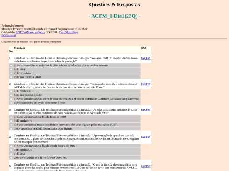This screenshot has width=229, height=171.
Task: Choose 'b) O ano correto é 1500'
Action: click(x=11, y=95)
